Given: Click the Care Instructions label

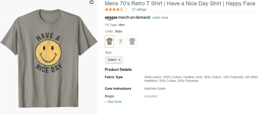Looking at the screenshot, I should pos(118,88).
